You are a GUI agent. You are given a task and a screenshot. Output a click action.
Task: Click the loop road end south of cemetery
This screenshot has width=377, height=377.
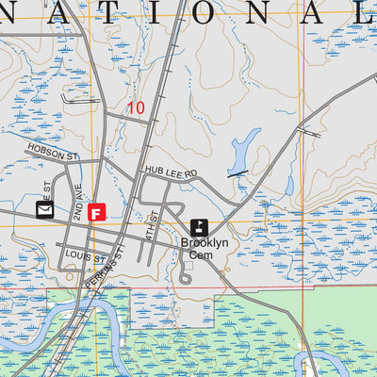pos(186,279)
